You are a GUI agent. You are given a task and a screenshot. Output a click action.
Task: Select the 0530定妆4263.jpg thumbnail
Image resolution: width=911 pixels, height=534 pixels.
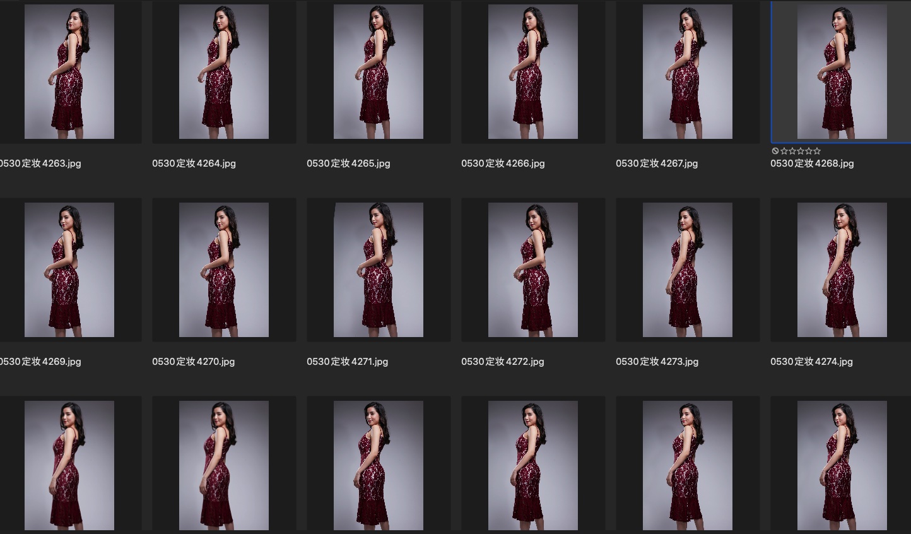tap(69, 72)
